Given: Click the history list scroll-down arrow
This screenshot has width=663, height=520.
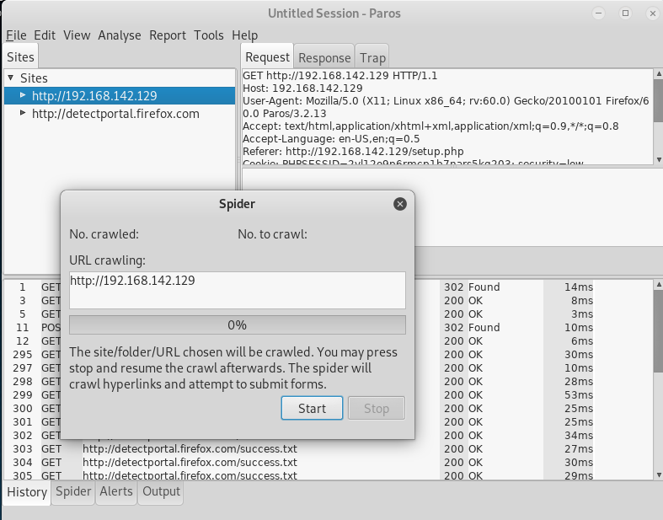Looking at the screenshot, I should coord(658,474).
